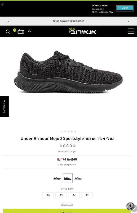Show next promo message arrow
Image resolution: width=137 pixels, height=213 pixels.
pos(128,21)
